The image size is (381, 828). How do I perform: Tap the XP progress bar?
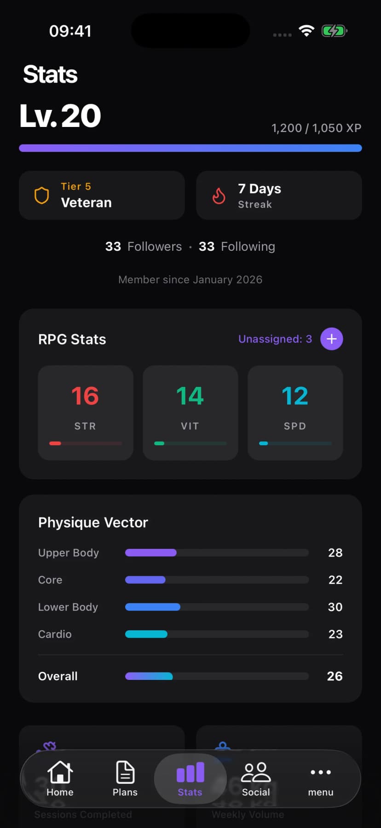(190, 148)
